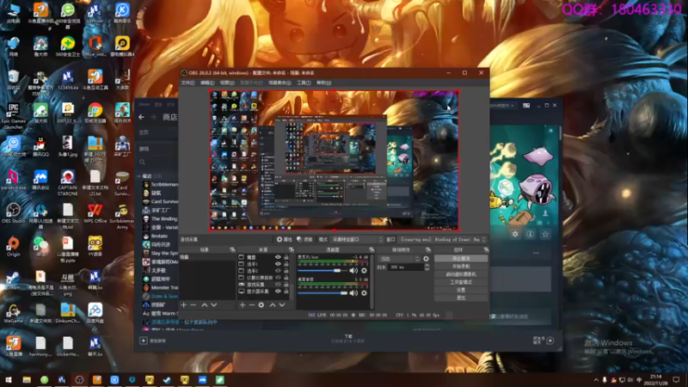Open source properties gear in OBS toolbar
688x387 pixels.
[x=284, y=240]
